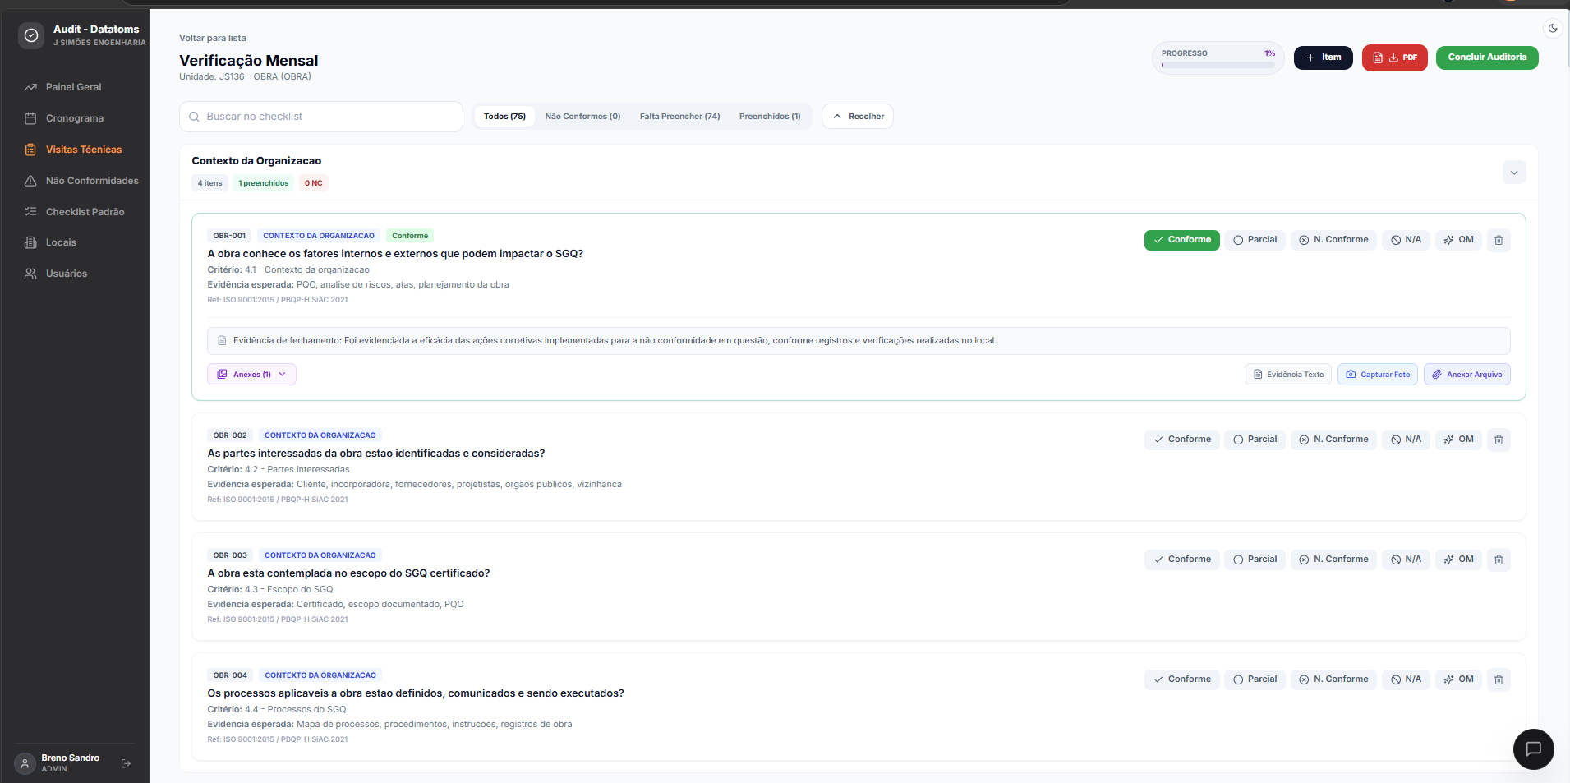The image size is (1570, 783).
Task: Follow the Voltar para lista link
Action: click(x=213, y=39)
